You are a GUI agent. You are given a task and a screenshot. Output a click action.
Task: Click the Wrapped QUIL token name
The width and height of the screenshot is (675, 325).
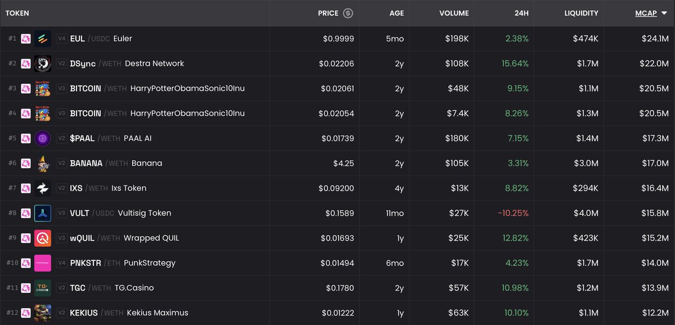coord(151,238)
